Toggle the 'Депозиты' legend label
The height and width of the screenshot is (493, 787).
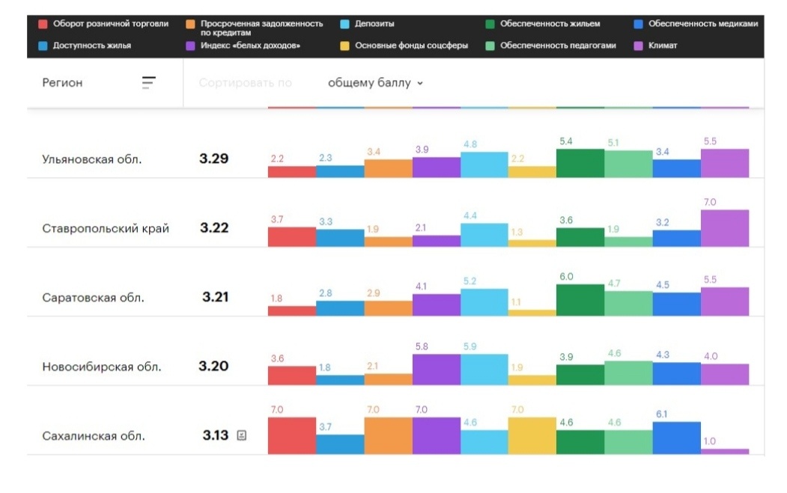click(x=374, y=24)
